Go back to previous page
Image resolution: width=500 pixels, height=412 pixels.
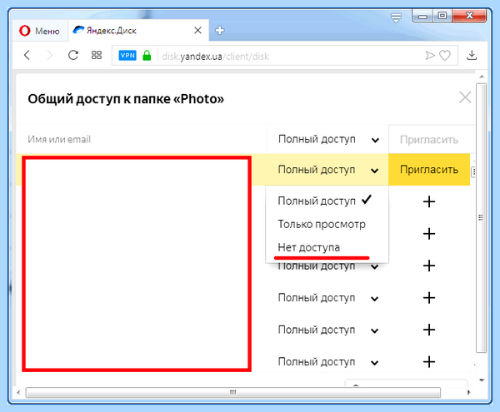click(x=27, y=56)
